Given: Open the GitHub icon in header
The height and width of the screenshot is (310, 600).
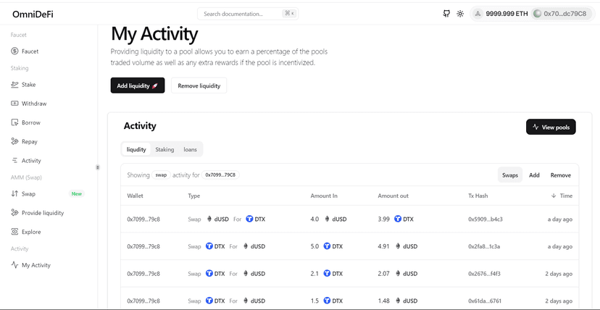Looking at the screenshot, I should (446, 14).
